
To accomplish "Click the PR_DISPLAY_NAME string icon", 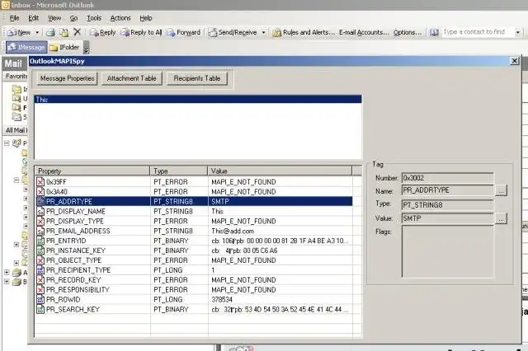I will pos(40,211).
